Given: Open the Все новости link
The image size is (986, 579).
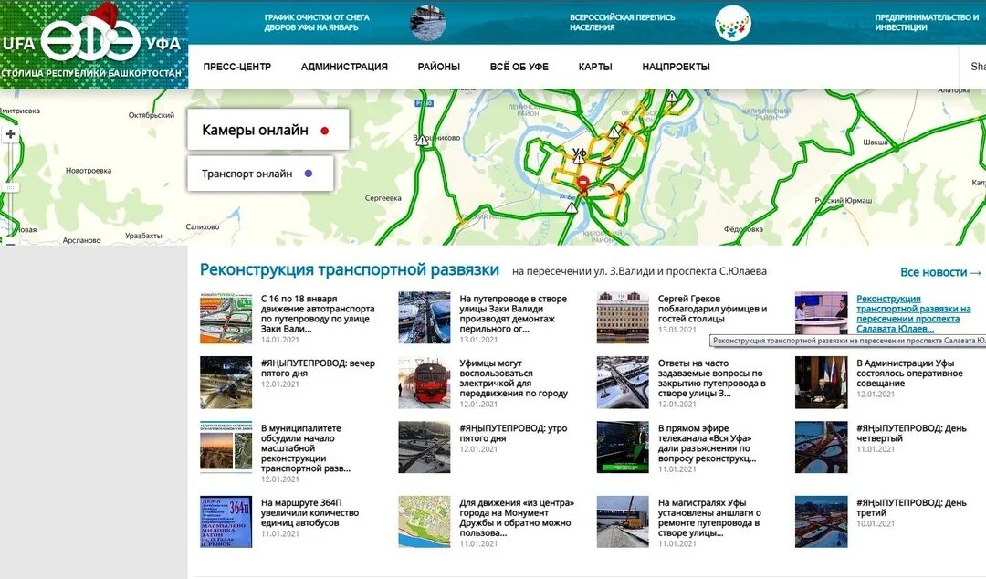Looking at the screenshot, I should pyautogui.click(x=936, y=272).
